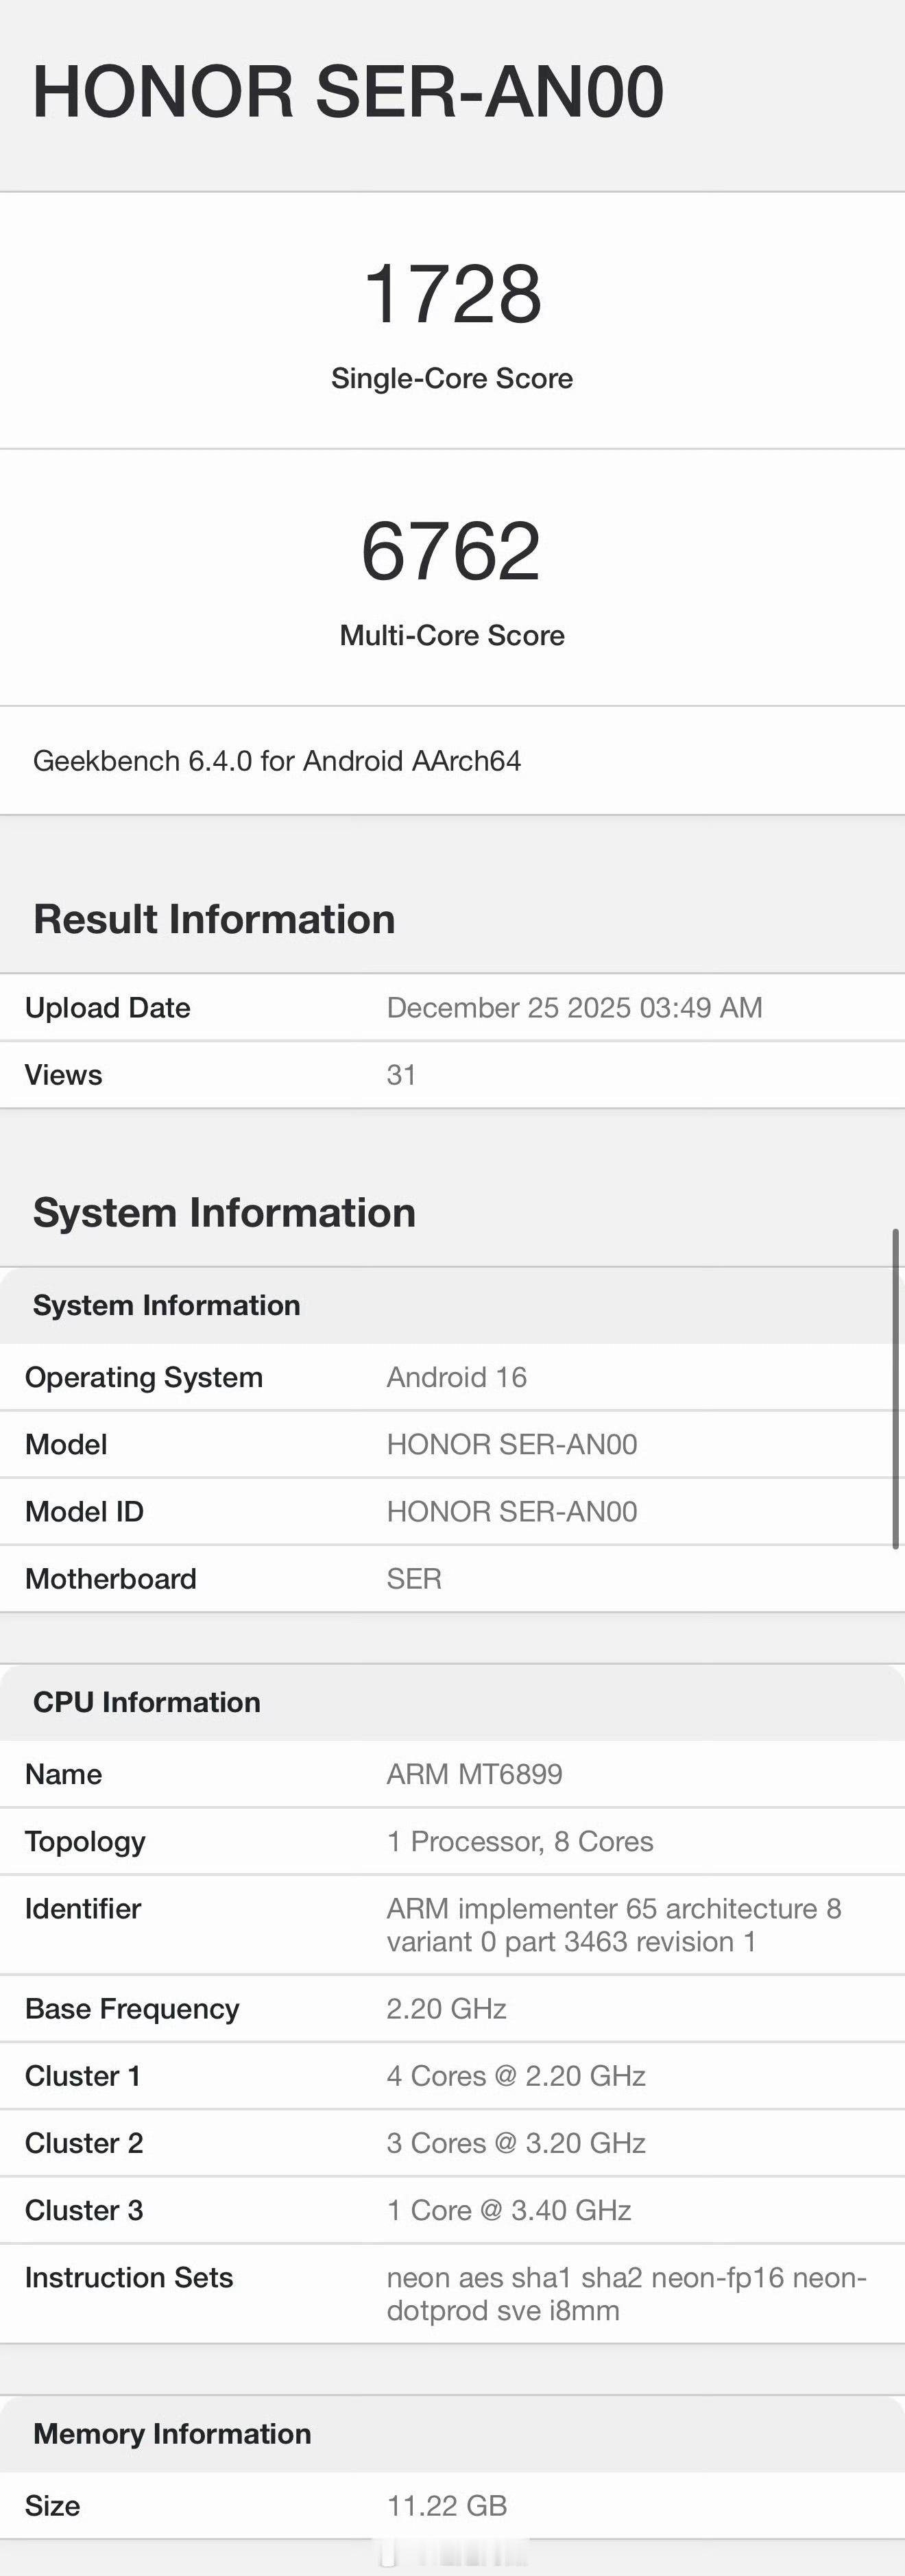Click the Instruction Sets row label
This screenshot has width=905, height=2576.
click(x=129, y=2277)
